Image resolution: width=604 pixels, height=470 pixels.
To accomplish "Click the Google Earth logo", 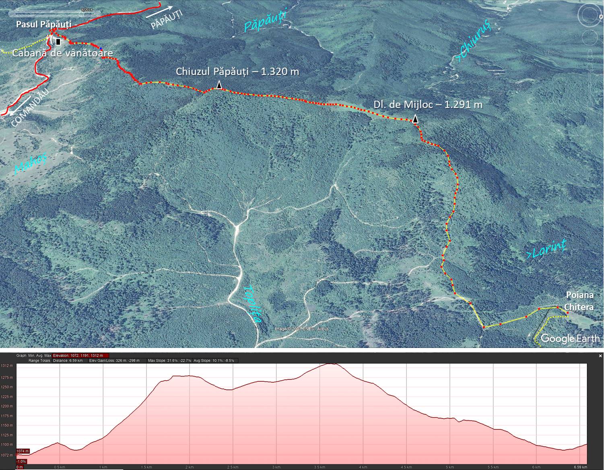I will 570,338.
